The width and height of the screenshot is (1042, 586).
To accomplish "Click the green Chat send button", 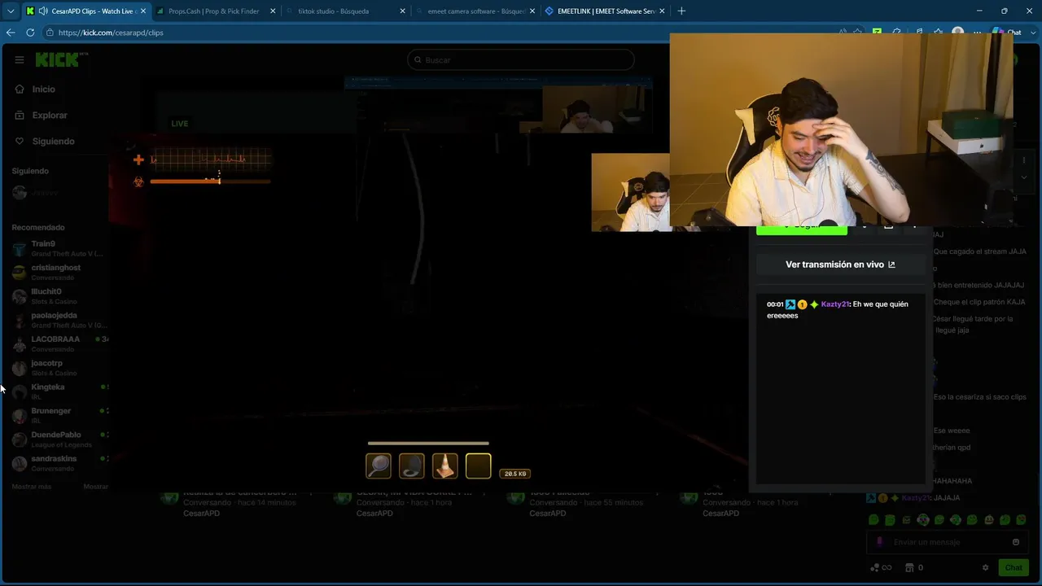I will tap(1014, 567).
